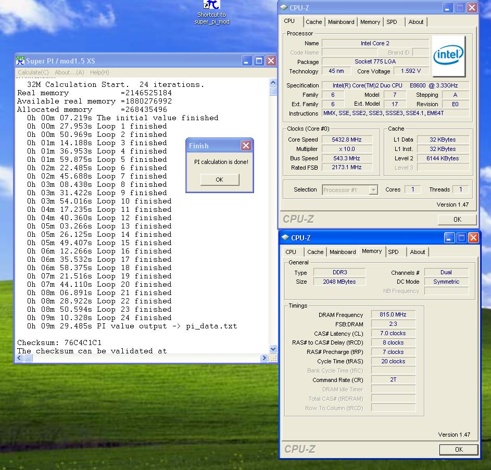Select the Memory tab in bottom CPU-Z
This screenshot has height=470, width=491.
(x=372, y=251)
